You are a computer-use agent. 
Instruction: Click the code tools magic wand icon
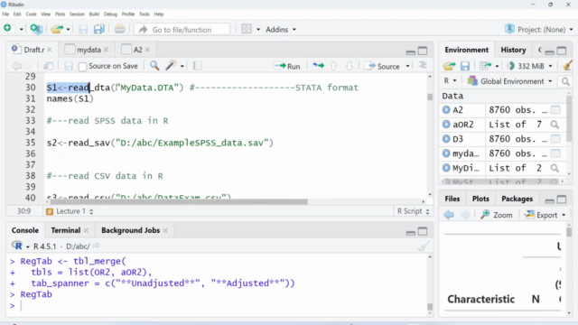pyautogui.click(x=171, y=66)
